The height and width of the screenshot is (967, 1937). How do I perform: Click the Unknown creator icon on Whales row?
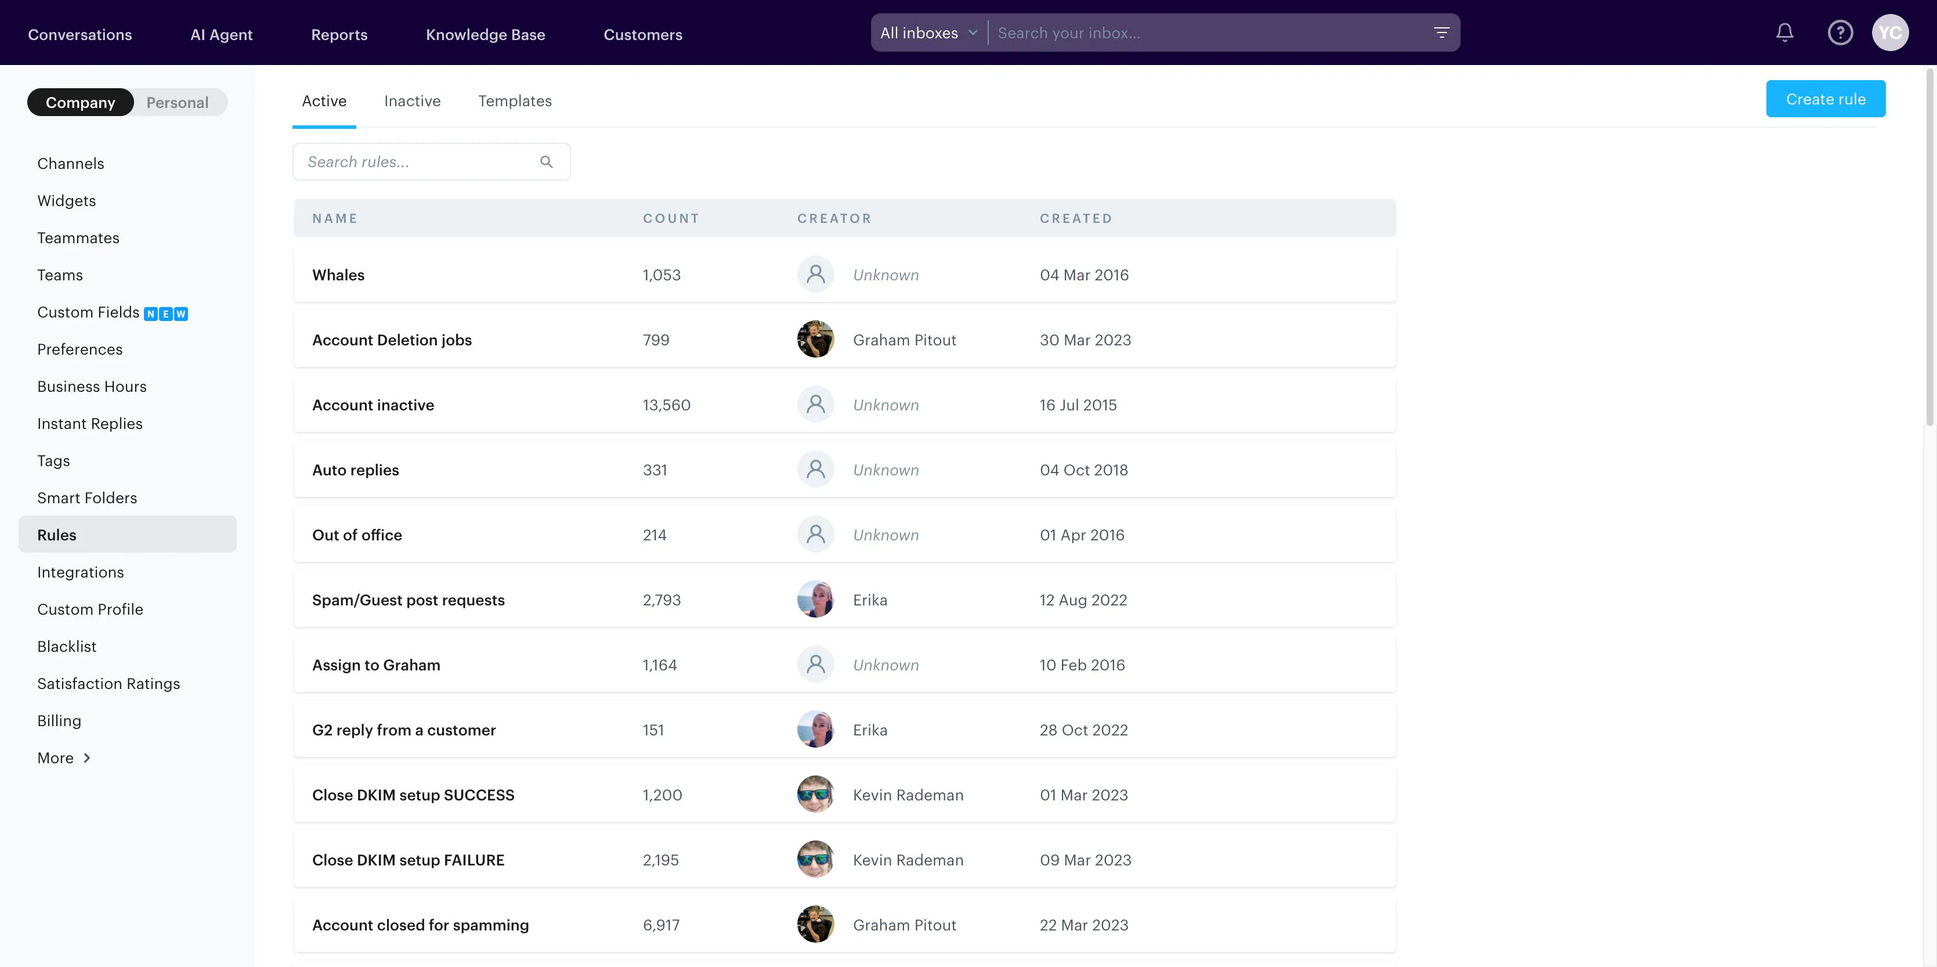click(x=815, y=275)
